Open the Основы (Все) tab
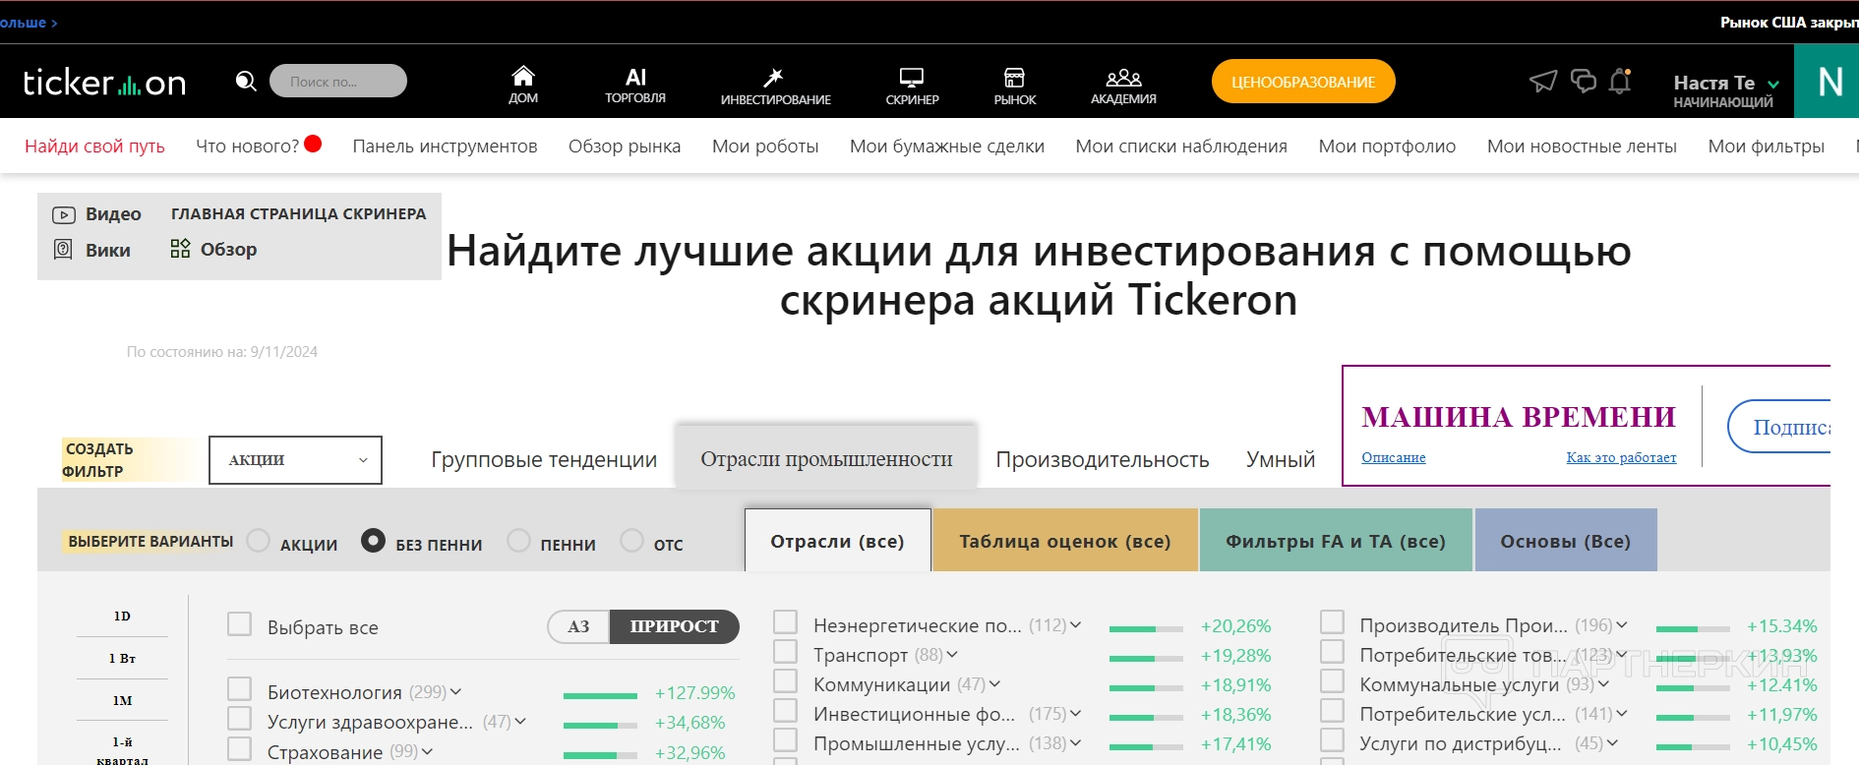This screenshot has width=1859, height=765. (1566, 541)
